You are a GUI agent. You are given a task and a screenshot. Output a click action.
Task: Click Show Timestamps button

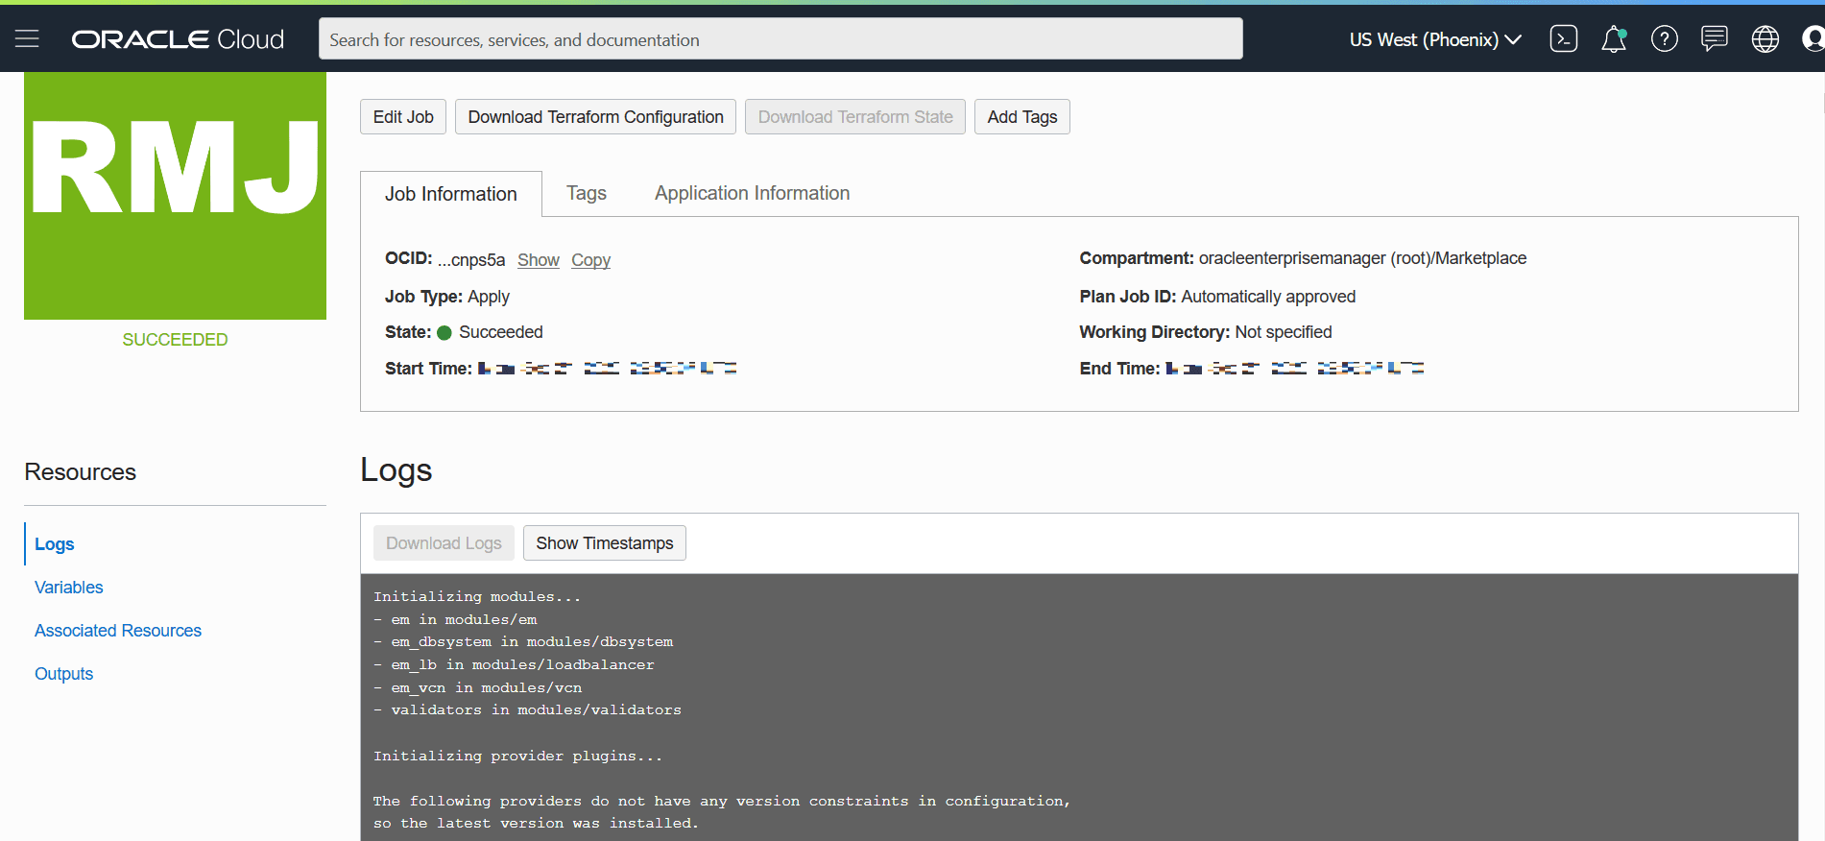click(x=605, y=543)
